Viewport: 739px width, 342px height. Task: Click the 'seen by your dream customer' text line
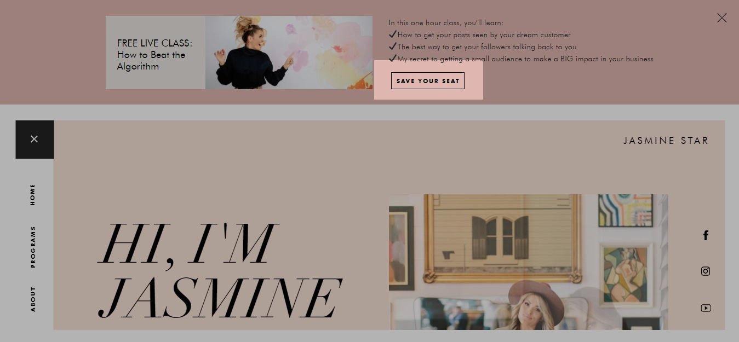point(484,35)
